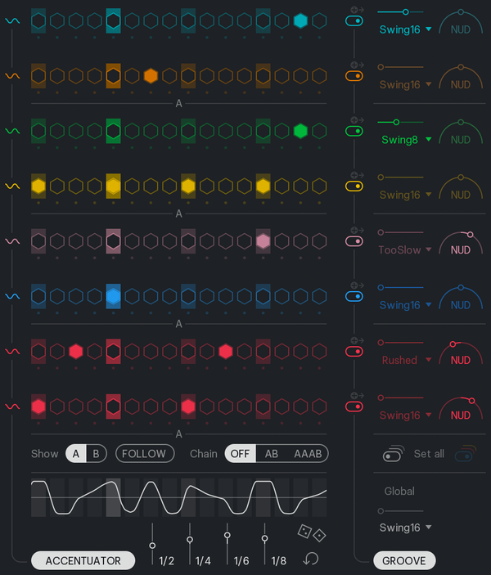Open the pink TooSlow groove dropdown
Image resolution: width=491 pixels, height=575 pixels.
pos(405,250)
